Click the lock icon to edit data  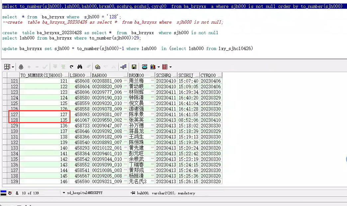[x=21, y=67]
